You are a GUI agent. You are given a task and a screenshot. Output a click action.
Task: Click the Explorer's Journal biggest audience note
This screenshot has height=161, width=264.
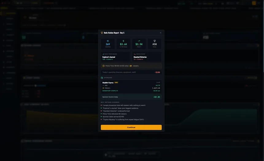[x=120, y=108]
